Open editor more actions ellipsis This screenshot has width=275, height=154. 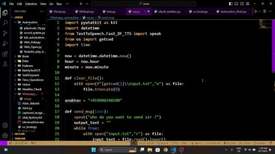270,12
